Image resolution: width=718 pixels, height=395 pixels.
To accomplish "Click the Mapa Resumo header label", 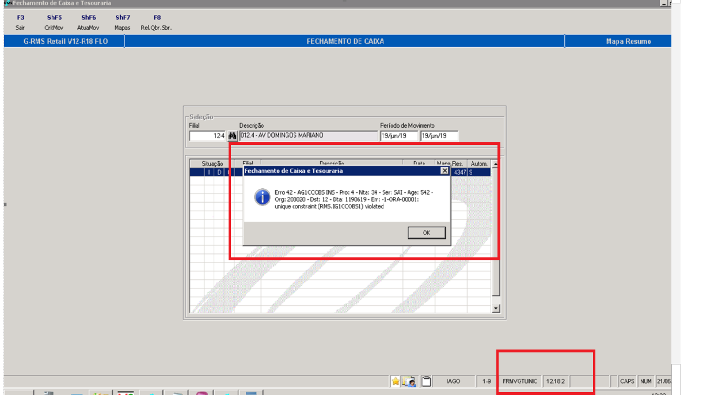I will [x=628, y=41].
